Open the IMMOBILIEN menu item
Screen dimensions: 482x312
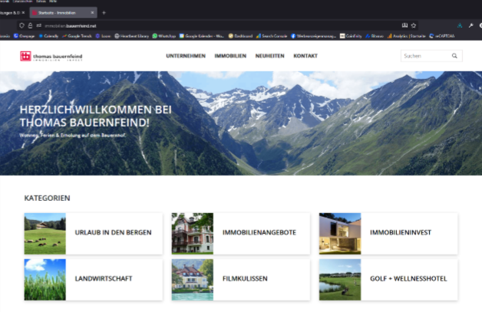point(229,56)
